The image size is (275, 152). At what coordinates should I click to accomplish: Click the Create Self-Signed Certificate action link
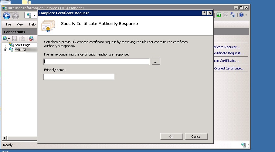tap(229, 68)
